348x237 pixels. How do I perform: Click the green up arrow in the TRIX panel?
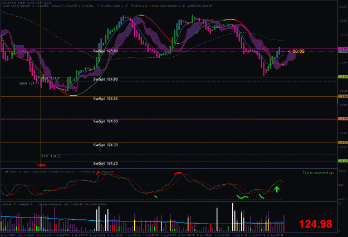coord(277,189)
